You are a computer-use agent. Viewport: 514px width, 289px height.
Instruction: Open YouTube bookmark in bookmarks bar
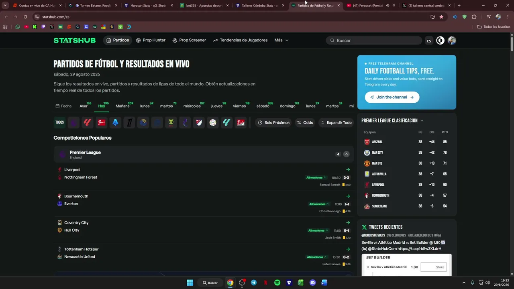point(26,27)
